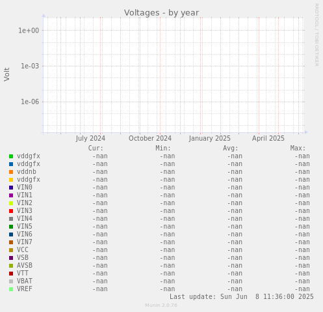The image size is (323, 312).
Task: Click the '1e-03' y-axis tick label
Action: point(30,66)
